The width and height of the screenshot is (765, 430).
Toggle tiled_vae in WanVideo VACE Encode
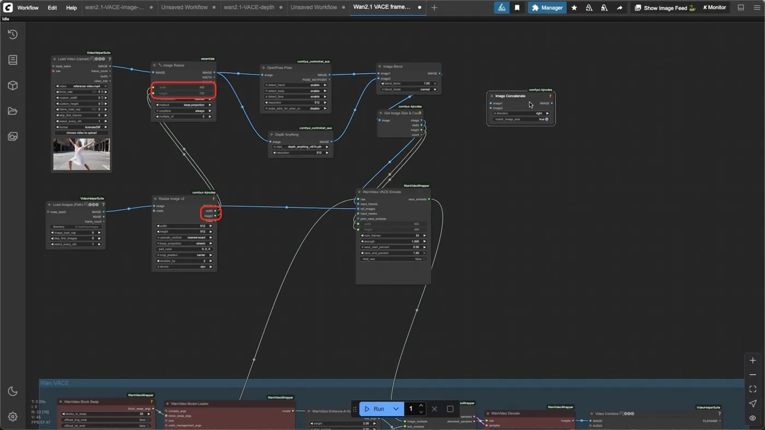point(392,259)
